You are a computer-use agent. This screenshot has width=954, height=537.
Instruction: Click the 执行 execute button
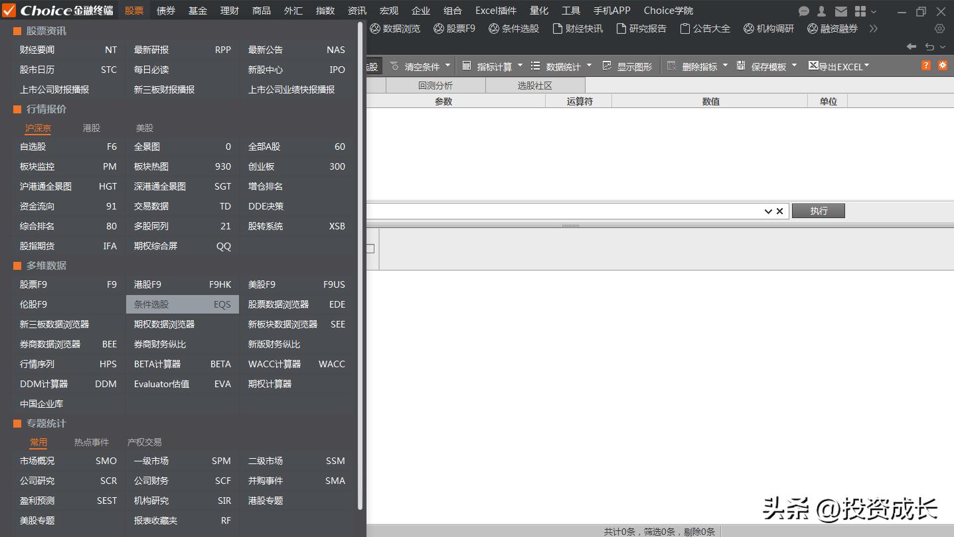pos(818,210)
